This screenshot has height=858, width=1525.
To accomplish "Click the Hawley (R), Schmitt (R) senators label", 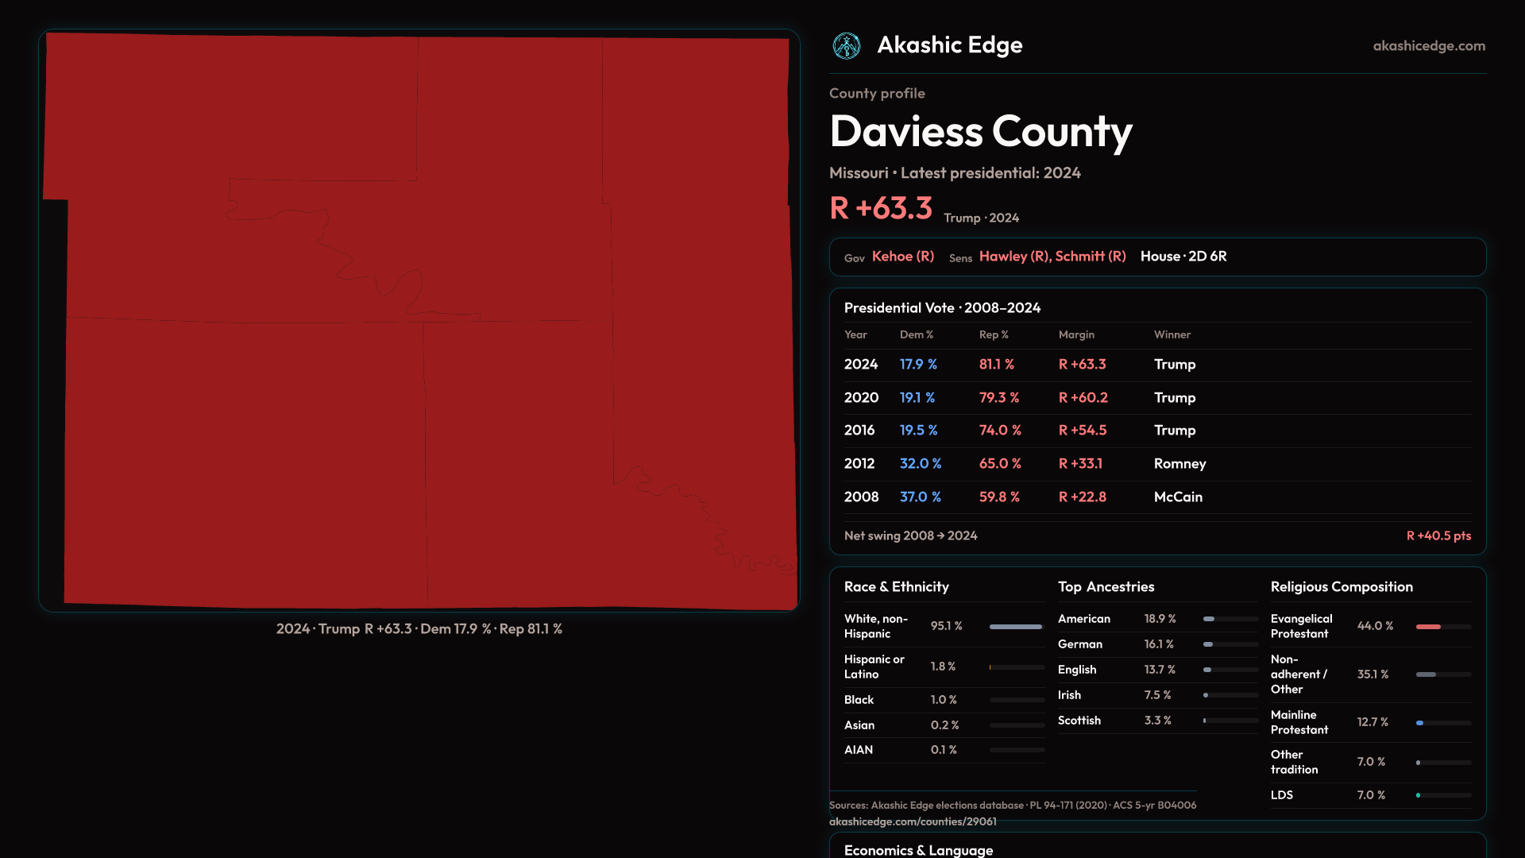I will pyautogui.click(x=1052, y=257).
